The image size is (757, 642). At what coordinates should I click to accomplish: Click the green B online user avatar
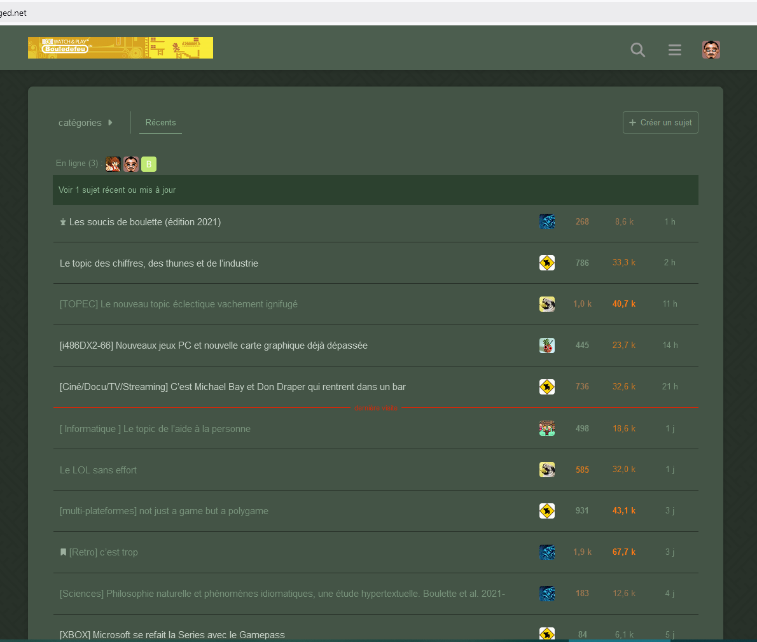pos(148,164)
